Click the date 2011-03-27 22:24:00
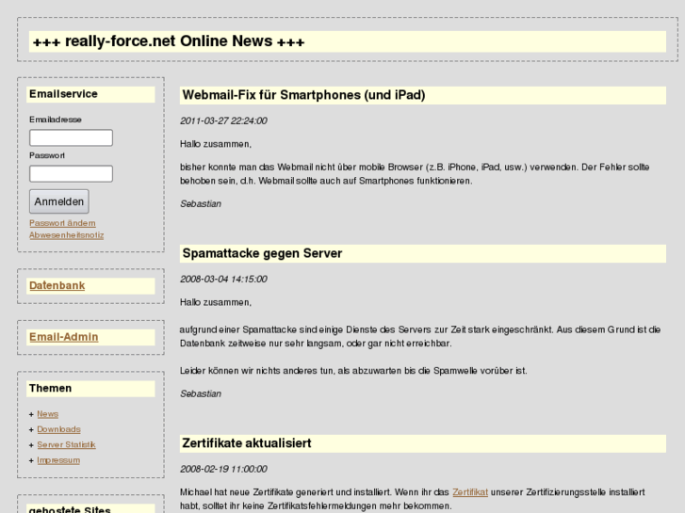Viewport: 685px width, 513px height. 223,120
